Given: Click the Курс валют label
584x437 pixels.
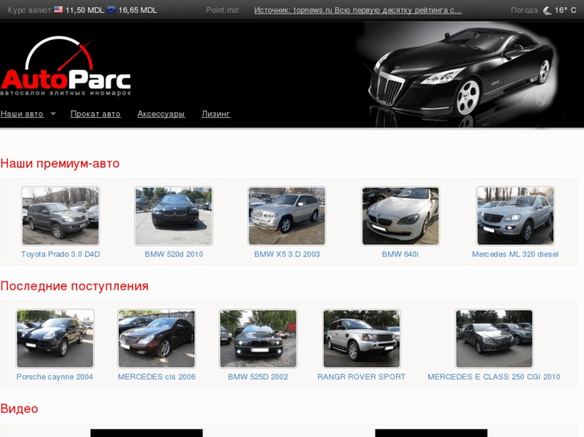Looking at the screenshot, I should [x=29, y=10].
